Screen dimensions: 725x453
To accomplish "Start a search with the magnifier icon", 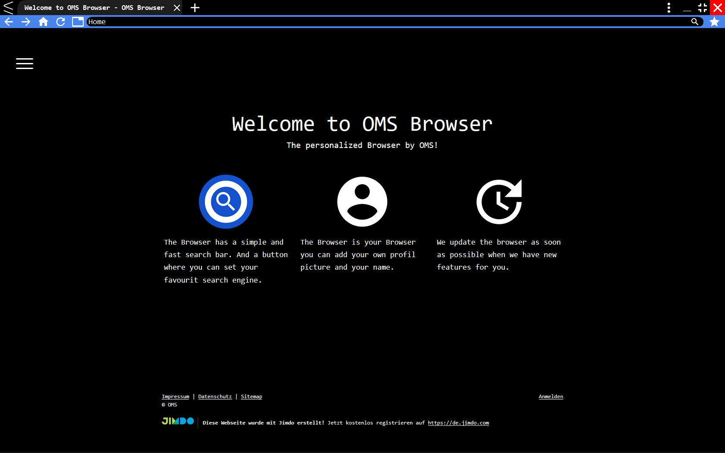I will tap(695, 22).
